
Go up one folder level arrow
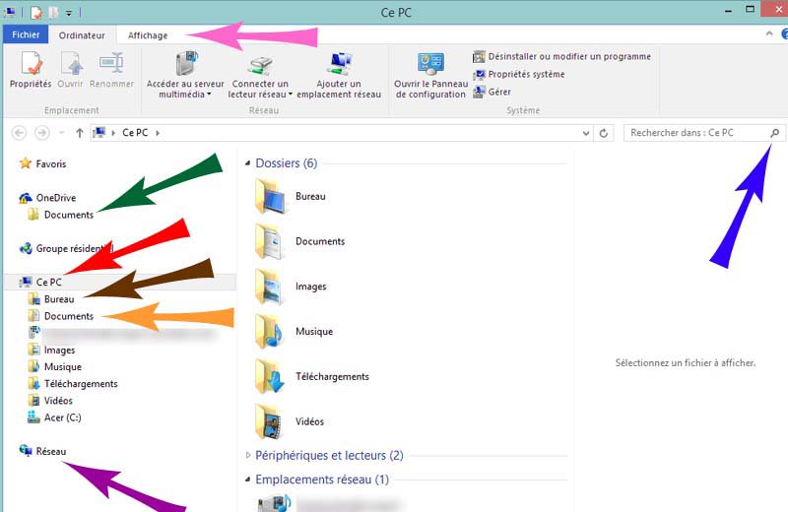point(80,133)
